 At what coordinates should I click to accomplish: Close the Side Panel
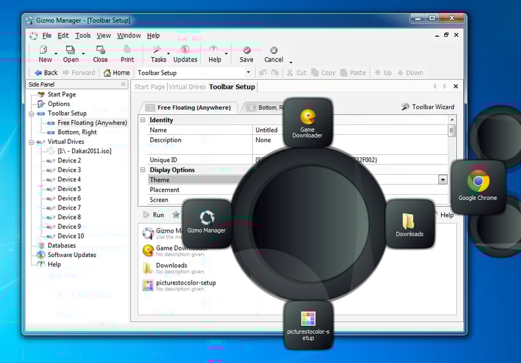[123, 84]
